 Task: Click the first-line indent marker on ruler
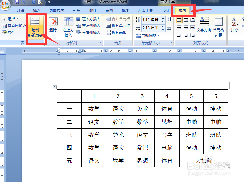[x=59, y=50]
